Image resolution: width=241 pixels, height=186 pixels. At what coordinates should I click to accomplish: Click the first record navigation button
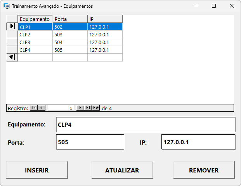point(34,108)
